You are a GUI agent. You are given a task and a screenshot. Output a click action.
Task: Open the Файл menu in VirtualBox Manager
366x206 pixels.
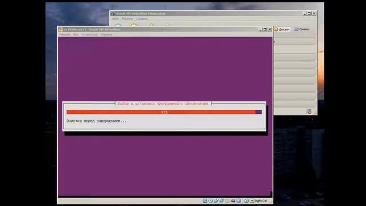[x=116, y=19]
